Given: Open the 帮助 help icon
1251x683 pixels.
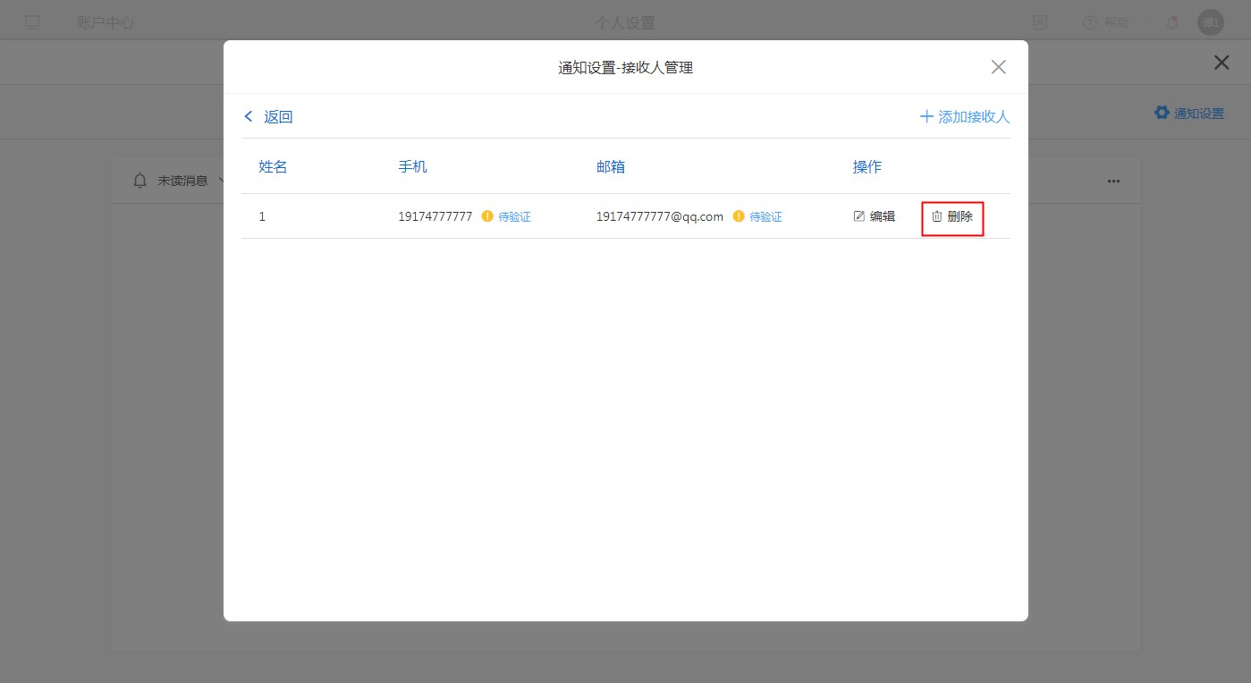Looking at the screenshot, I should point(1090,23).
